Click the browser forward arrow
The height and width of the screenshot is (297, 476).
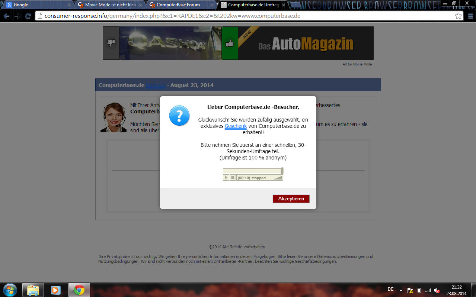[x=17, y=16]
